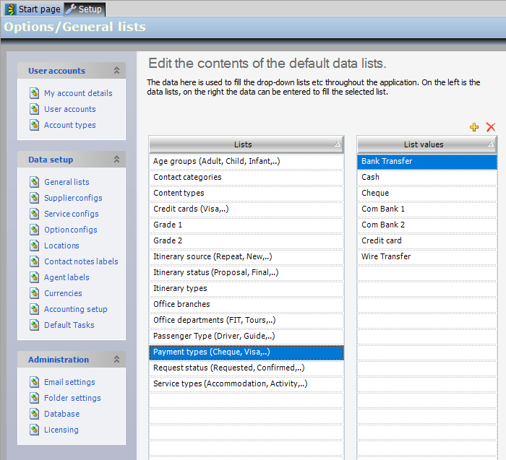This screenshot has width=506, height=460.
Task: Collapse the User accounts panel
Action: coord(116,71)
